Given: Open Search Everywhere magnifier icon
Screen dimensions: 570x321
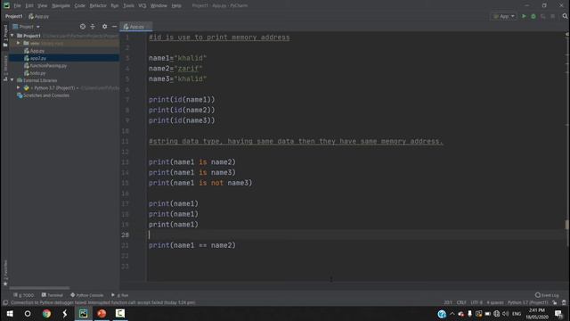Looking at the screenshot, I should pyautogui.click(x=565, y=16).
